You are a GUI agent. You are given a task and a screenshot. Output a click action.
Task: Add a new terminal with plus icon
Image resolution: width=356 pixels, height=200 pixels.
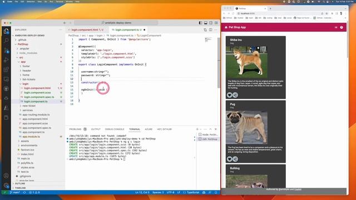[197, 129]
